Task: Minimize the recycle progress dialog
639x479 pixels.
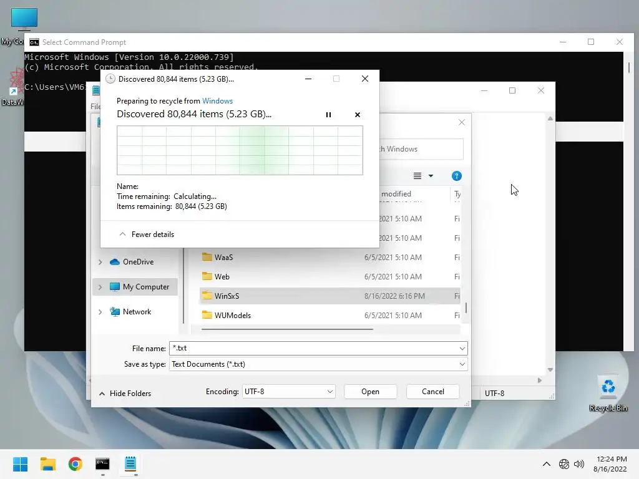Action: tap(308, 79)
